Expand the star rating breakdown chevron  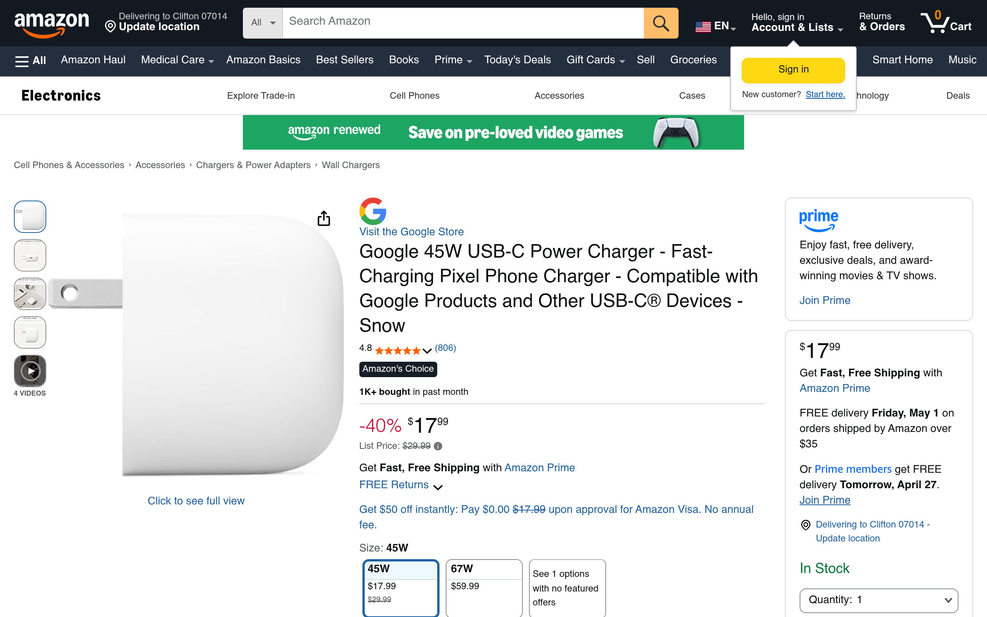pyautogui.click(x=427, y=351)
